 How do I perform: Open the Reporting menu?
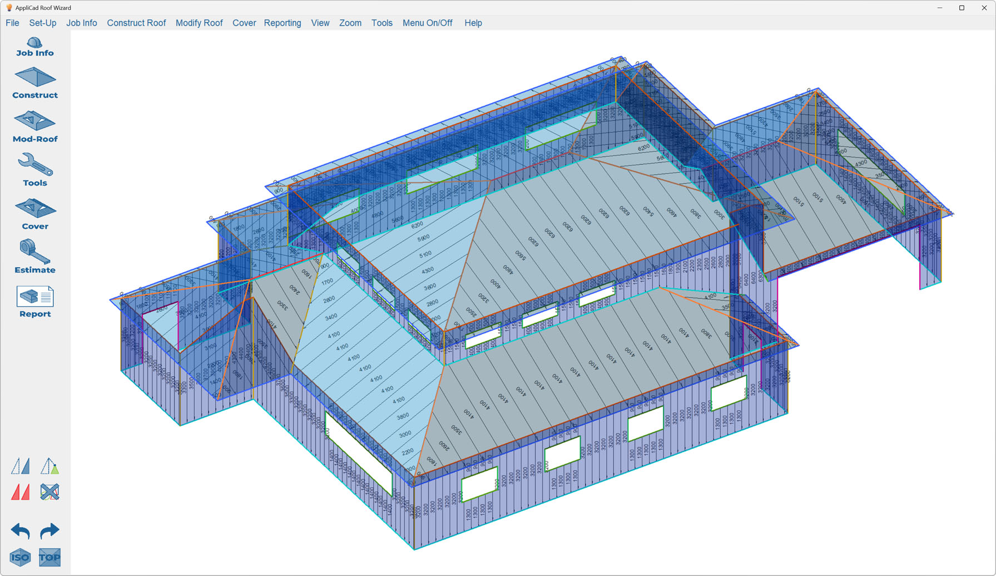(x=283, y=23)
